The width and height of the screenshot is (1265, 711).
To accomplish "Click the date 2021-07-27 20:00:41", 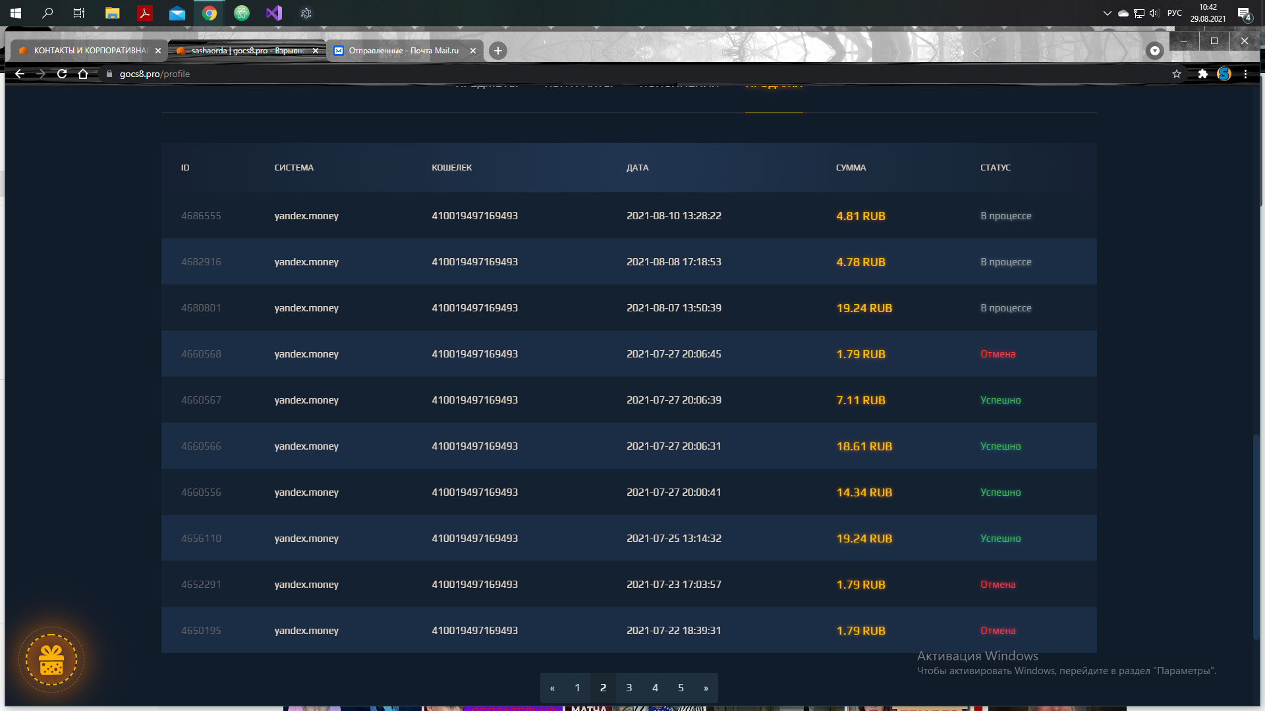I will pyautogui.click(x=674, y=492).
